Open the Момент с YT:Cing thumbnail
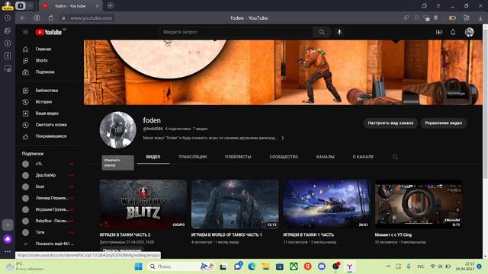The width and height of the screenshot is (488, 274). point(419,204)
